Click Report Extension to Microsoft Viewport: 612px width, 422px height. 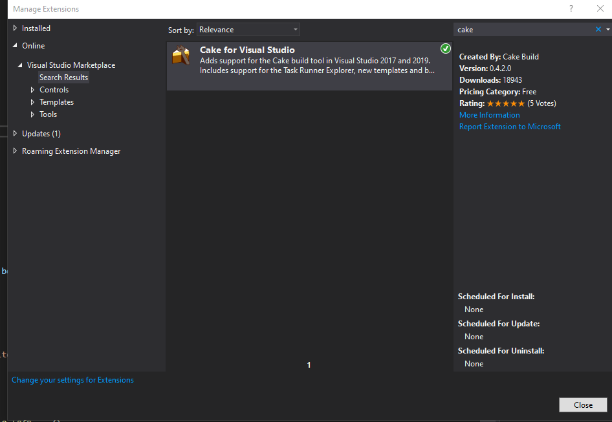[510, 127]
